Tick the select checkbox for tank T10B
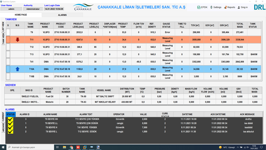The image size is (266, 150). 8,76
